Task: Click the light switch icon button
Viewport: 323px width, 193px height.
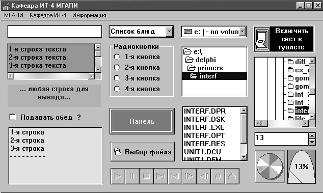Action: tap(262, 39)
